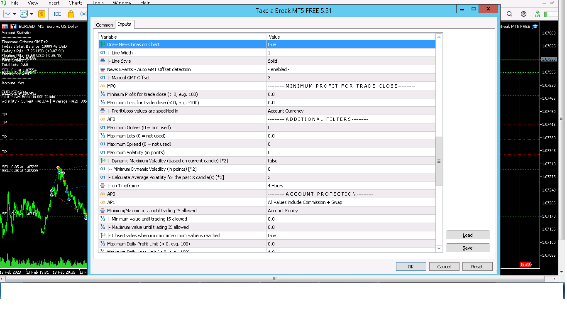Open the Auto GMT Offset detection dropdown
567x319 pixels.
351,69
